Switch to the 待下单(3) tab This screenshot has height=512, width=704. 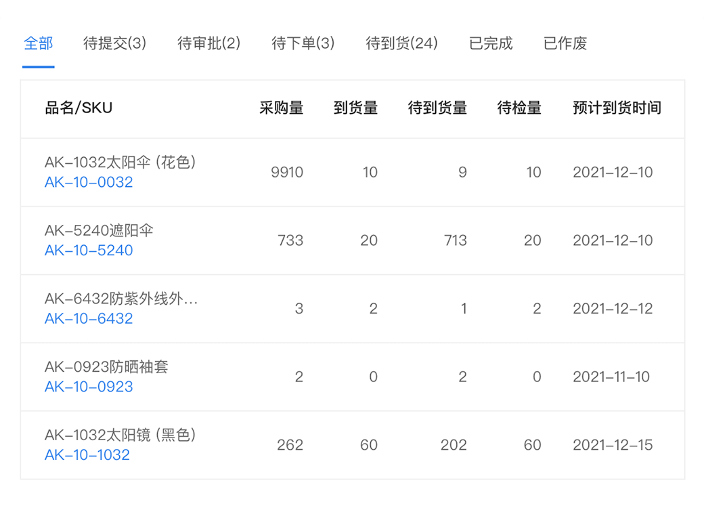pos(303,43)
